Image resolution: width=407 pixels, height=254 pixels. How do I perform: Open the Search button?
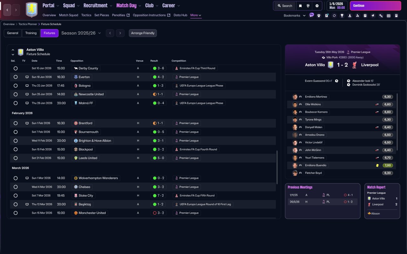285,6
